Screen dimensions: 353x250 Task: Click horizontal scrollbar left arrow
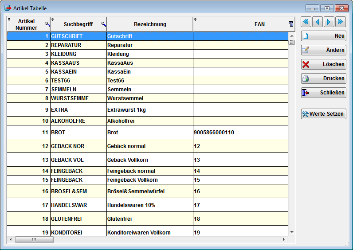click(11, 239)
